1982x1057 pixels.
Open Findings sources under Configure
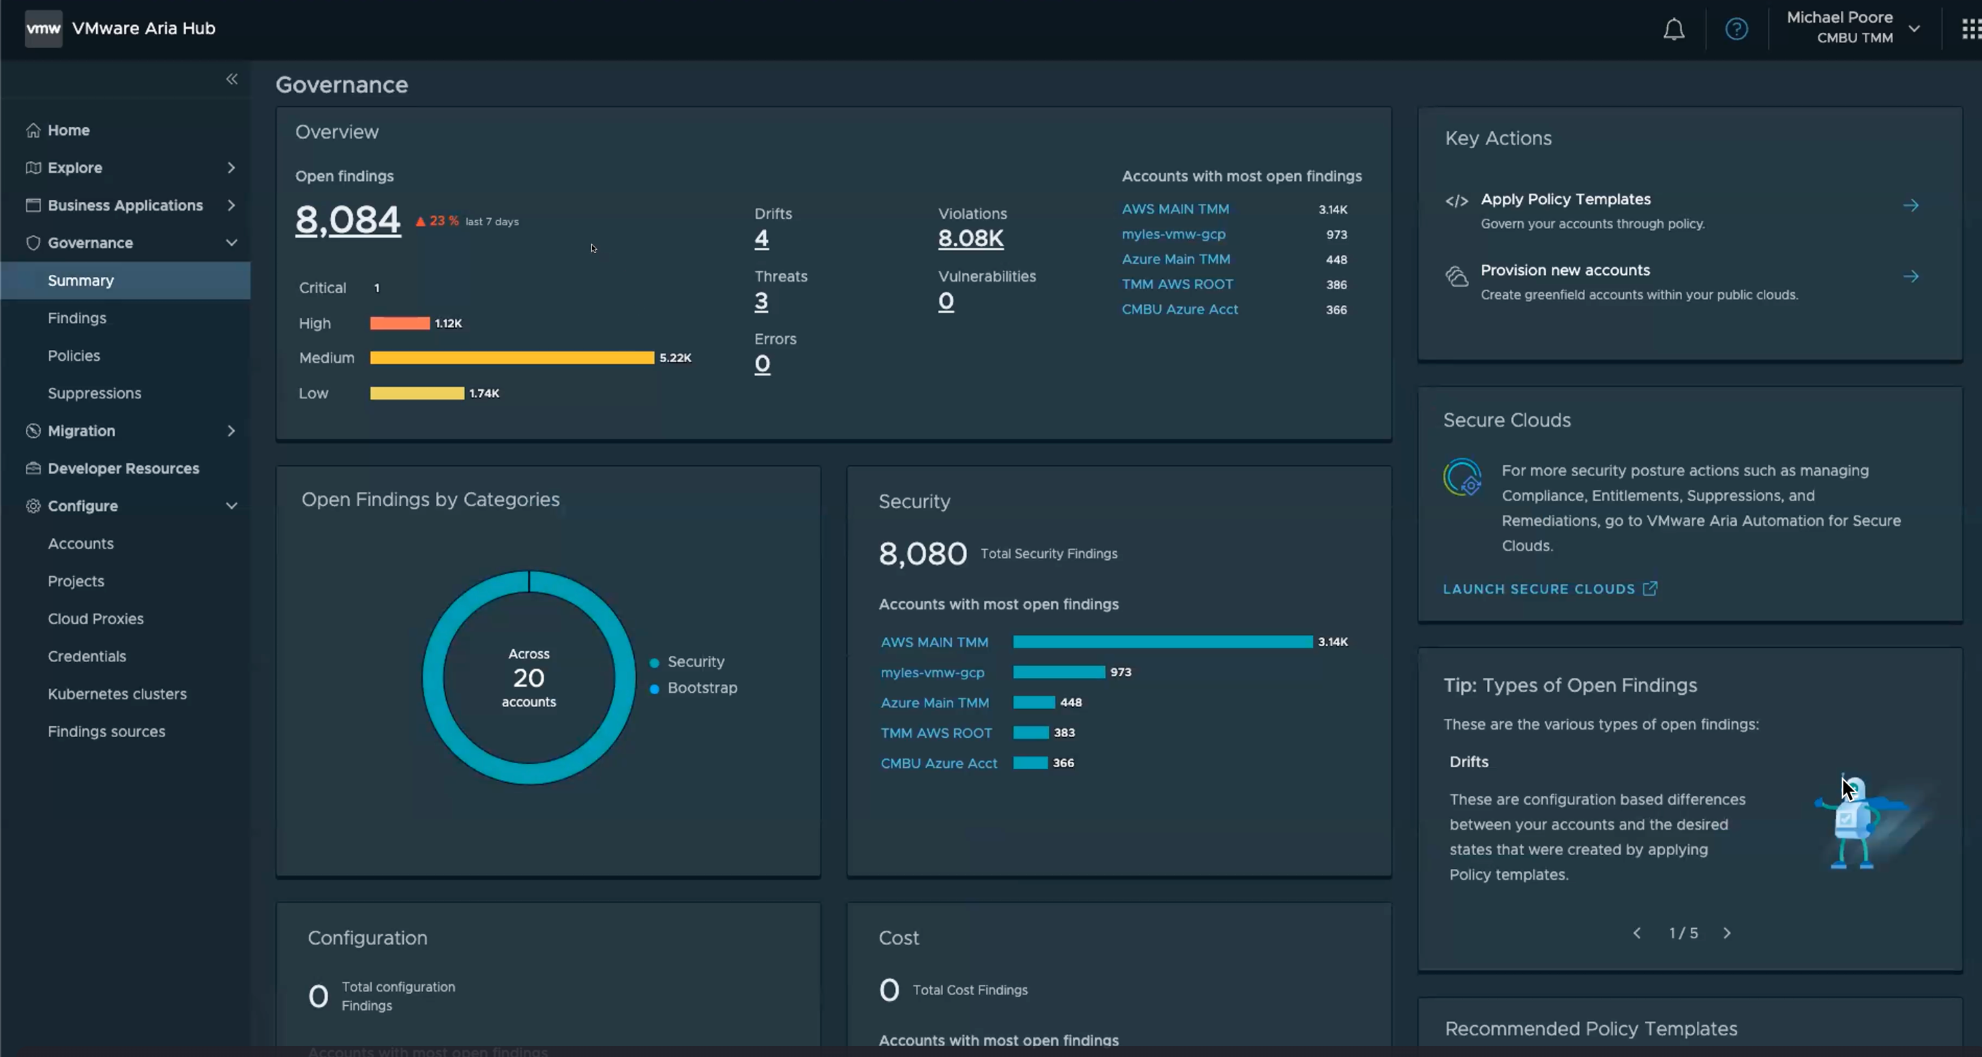point(106,732)
